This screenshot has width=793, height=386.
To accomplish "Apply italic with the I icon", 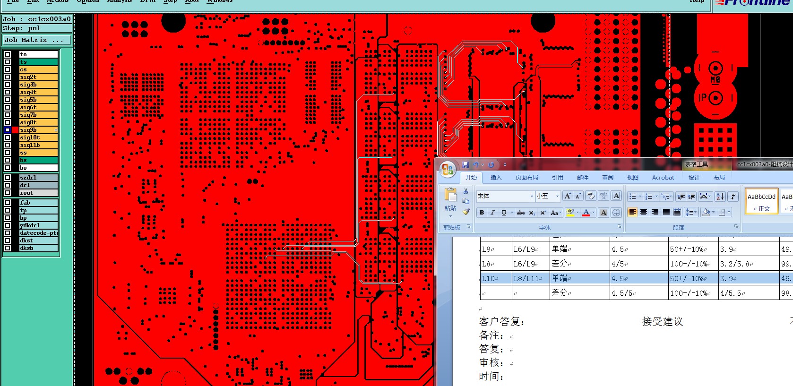I will click(492, 213).
